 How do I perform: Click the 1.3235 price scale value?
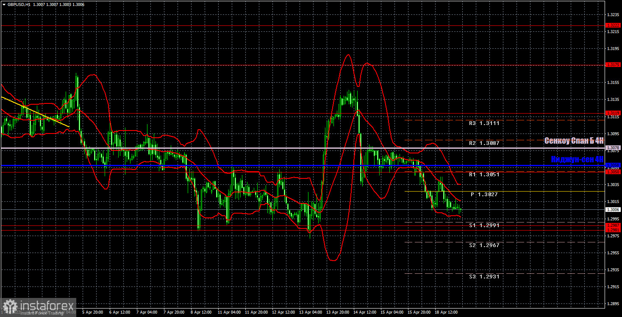614,14
